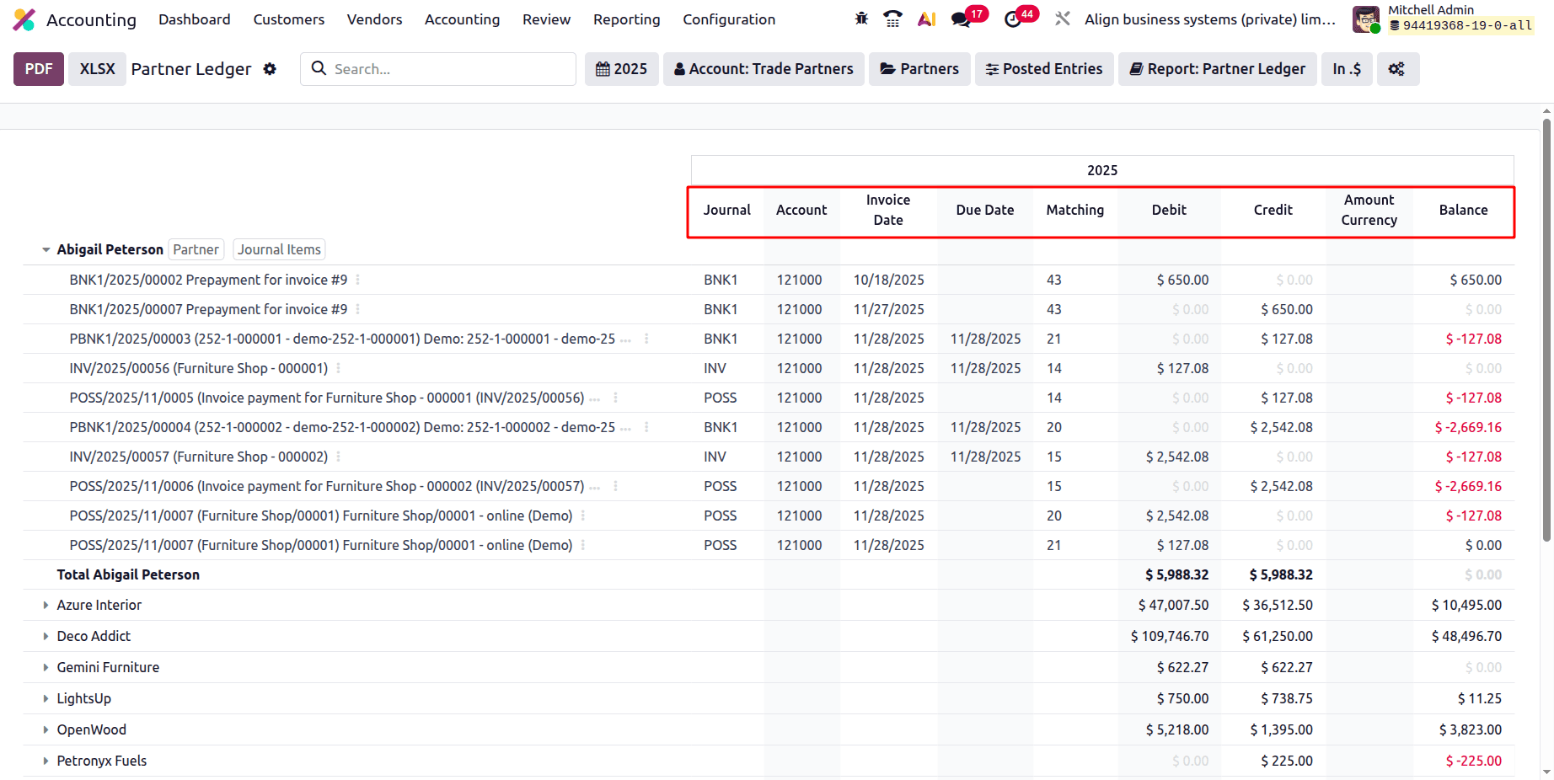1554x780 pixels.
Task: Open the Review menu
Action: 546,19
